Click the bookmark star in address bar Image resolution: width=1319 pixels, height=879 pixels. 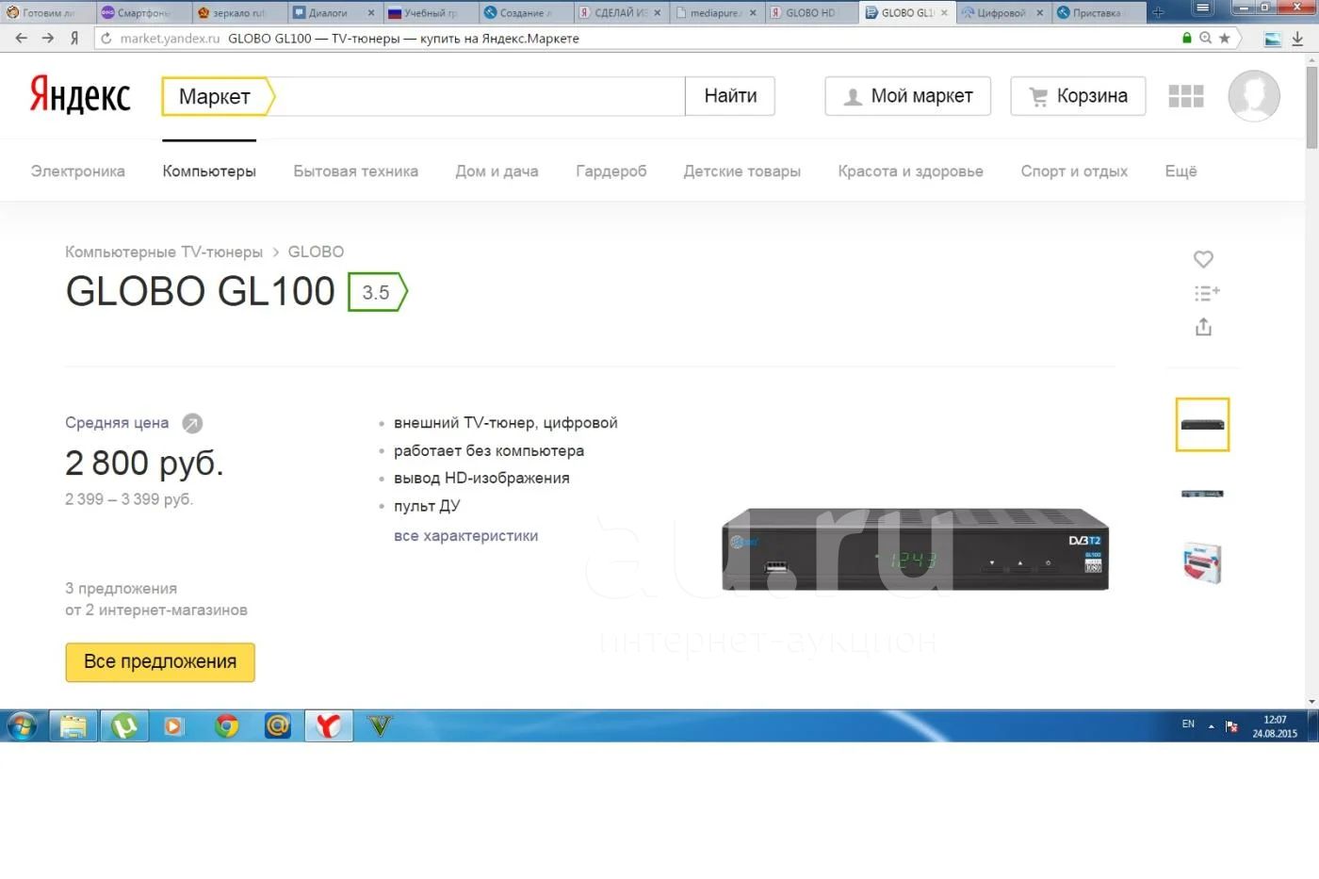tap(1224, 39)
